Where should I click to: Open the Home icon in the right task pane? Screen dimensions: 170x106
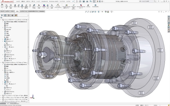point(169,17)
